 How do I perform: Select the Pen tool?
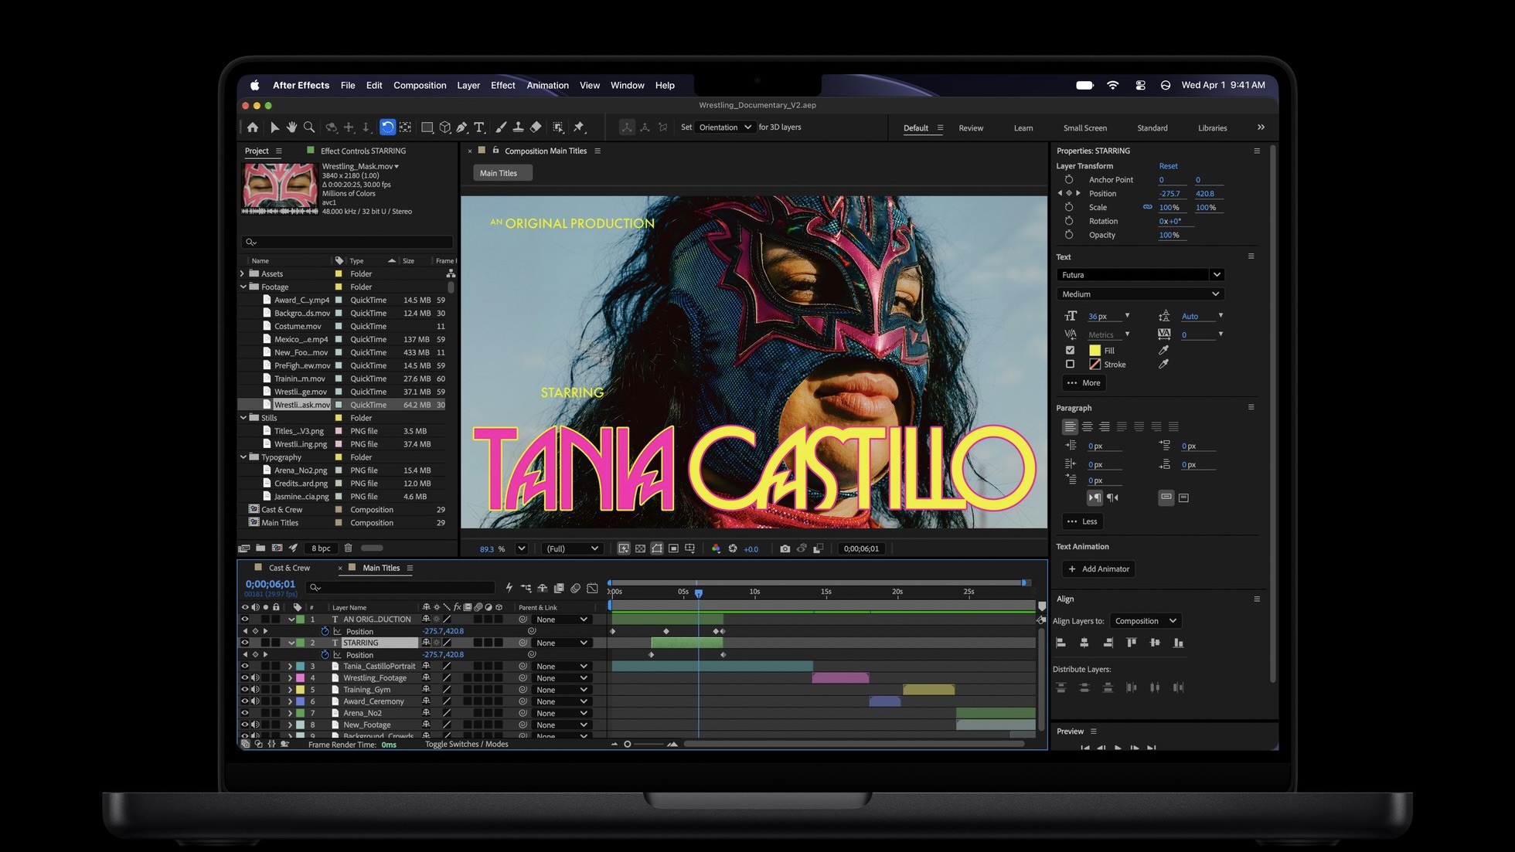pyautogui.click(x=462, y=127)
